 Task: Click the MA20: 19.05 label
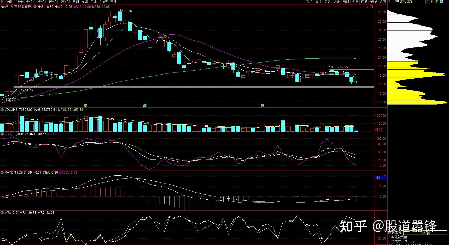coord(82,7)
